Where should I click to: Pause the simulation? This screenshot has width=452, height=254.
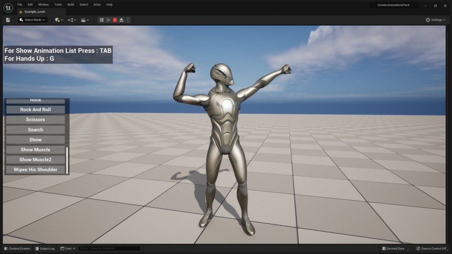tap(101, 20)
